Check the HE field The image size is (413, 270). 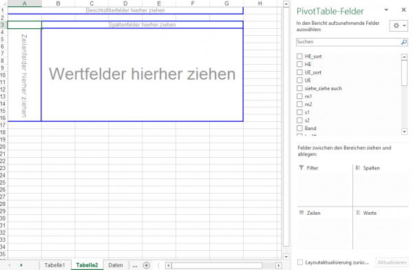(299, 64)
